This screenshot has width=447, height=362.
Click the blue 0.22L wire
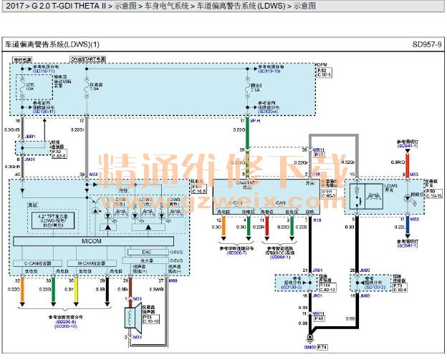pyautogui.click(x=408, y=226)
